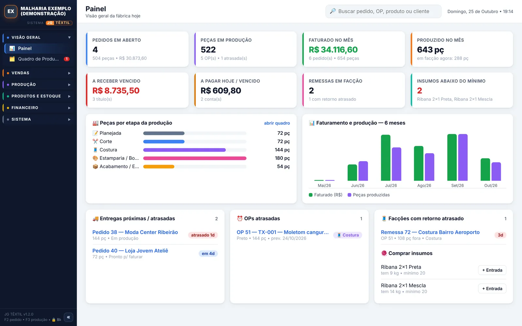Open Quadro de Produção folder icon
Image resolution: width=522 pixels, height=326 pixels.
click(12, 59)
